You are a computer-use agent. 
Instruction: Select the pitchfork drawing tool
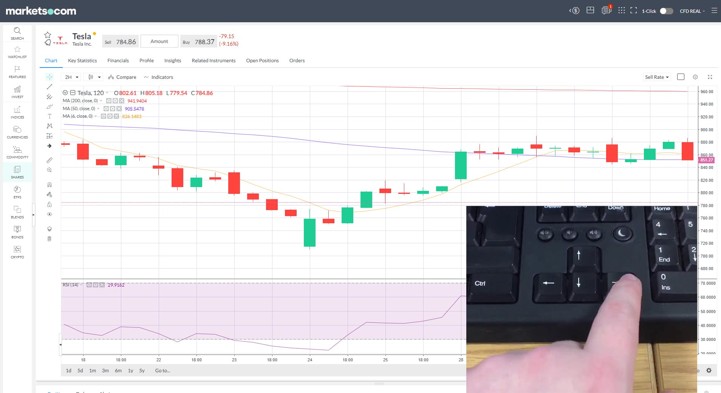pos(50,97)
